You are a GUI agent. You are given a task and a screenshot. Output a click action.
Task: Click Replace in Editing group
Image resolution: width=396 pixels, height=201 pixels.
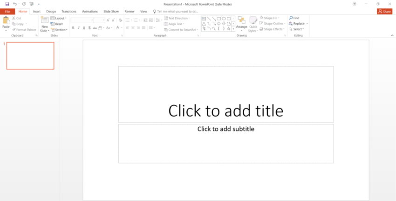coord(299,24)
